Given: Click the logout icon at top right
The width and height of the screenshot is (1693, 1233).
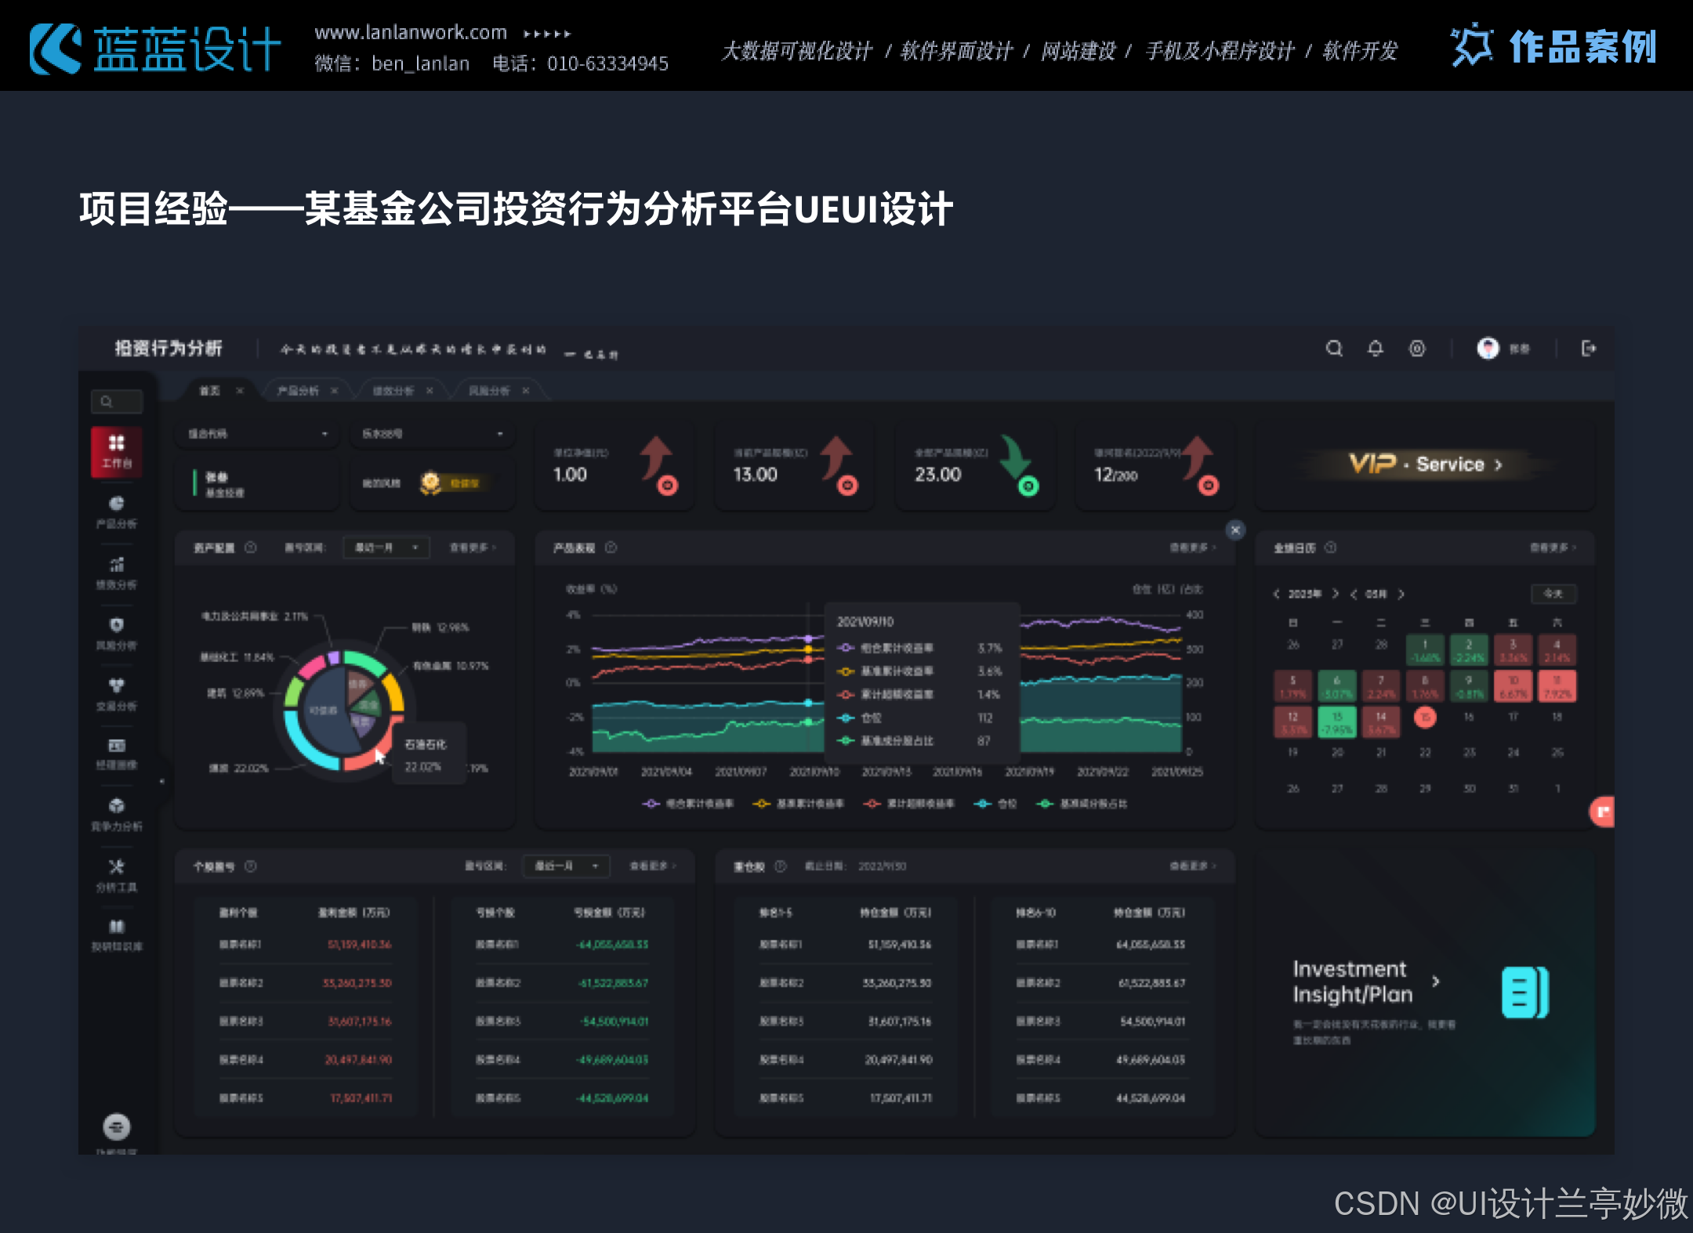Looking at the screenshot, I should point(1588,349).
